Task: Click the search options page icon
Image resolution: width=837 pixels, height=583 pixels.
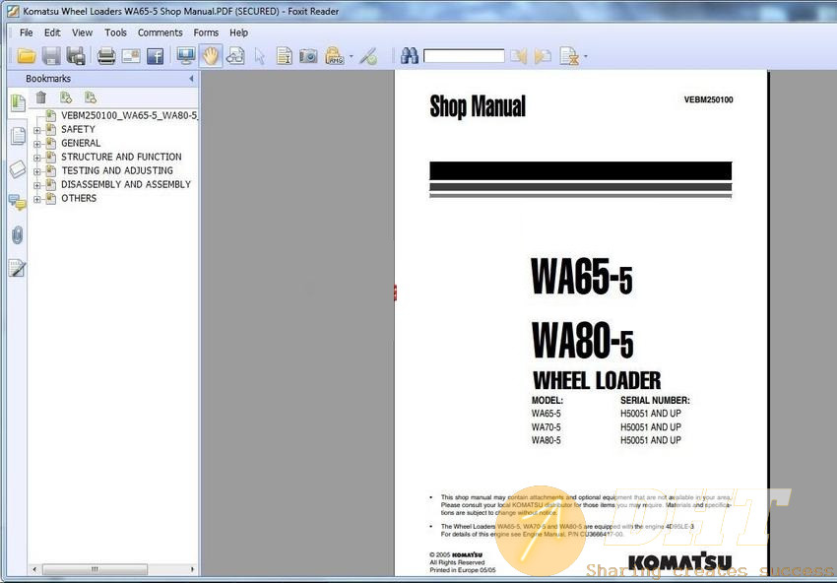Action: coord(569,55)
